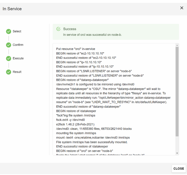
Task: Click the green check icon beside Execute
Action: [9, 58]
